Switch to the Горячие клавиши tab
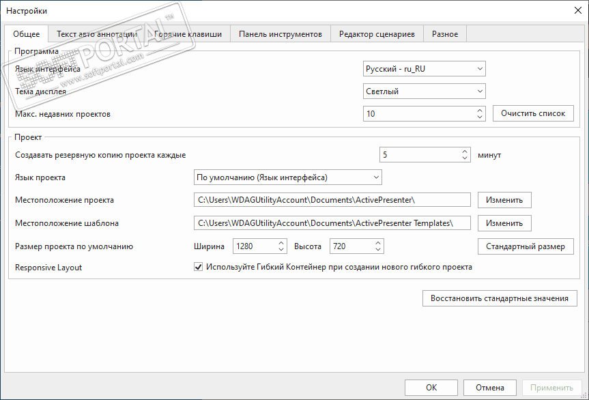This screenshot has width=589, height=400. [x=186, y=33]
